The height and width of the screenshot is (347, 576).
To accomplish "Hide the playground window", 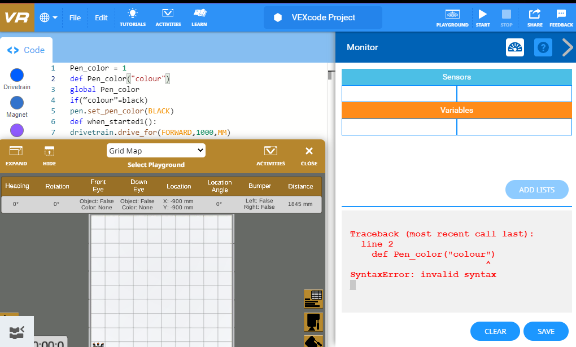I will pyautogui.click(x=49, y=155).
